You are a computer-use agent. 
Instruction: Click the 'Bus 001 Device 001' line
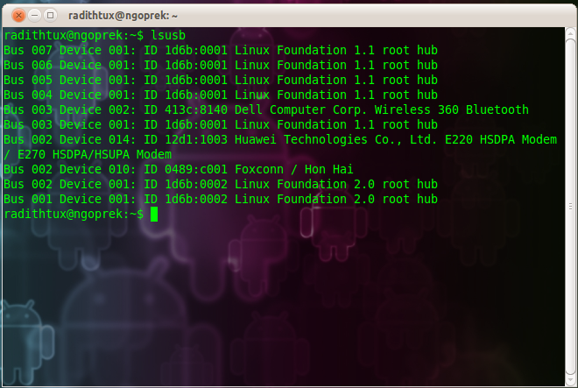[x=221, y=199]
